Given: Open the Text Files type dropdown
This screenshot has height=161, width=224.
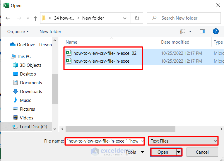Looking at the screenshot, I should point(183,141).
